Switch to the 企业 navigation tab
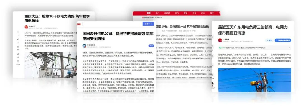This screenshot has width=302, height=107. tap(194, 13)
